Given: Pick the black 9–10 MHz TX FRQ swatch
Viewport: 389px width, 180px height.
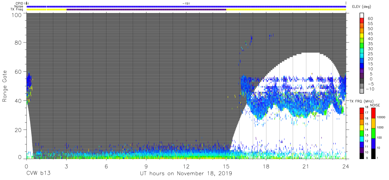Looking at the screenshot, I should click(362, 156).
